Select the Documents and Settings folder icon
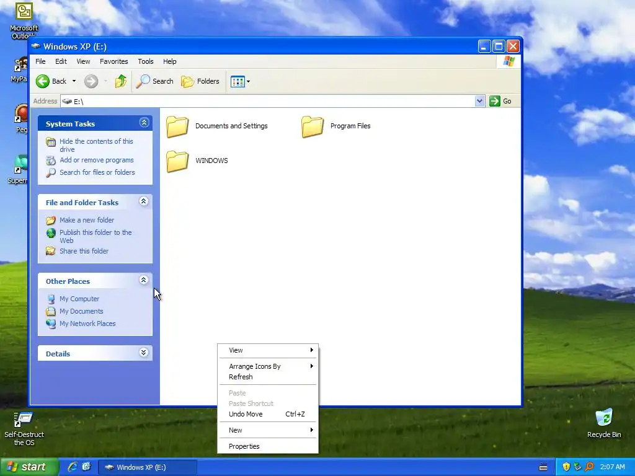This screenshot has height=476, width=635. click(177, 126)
